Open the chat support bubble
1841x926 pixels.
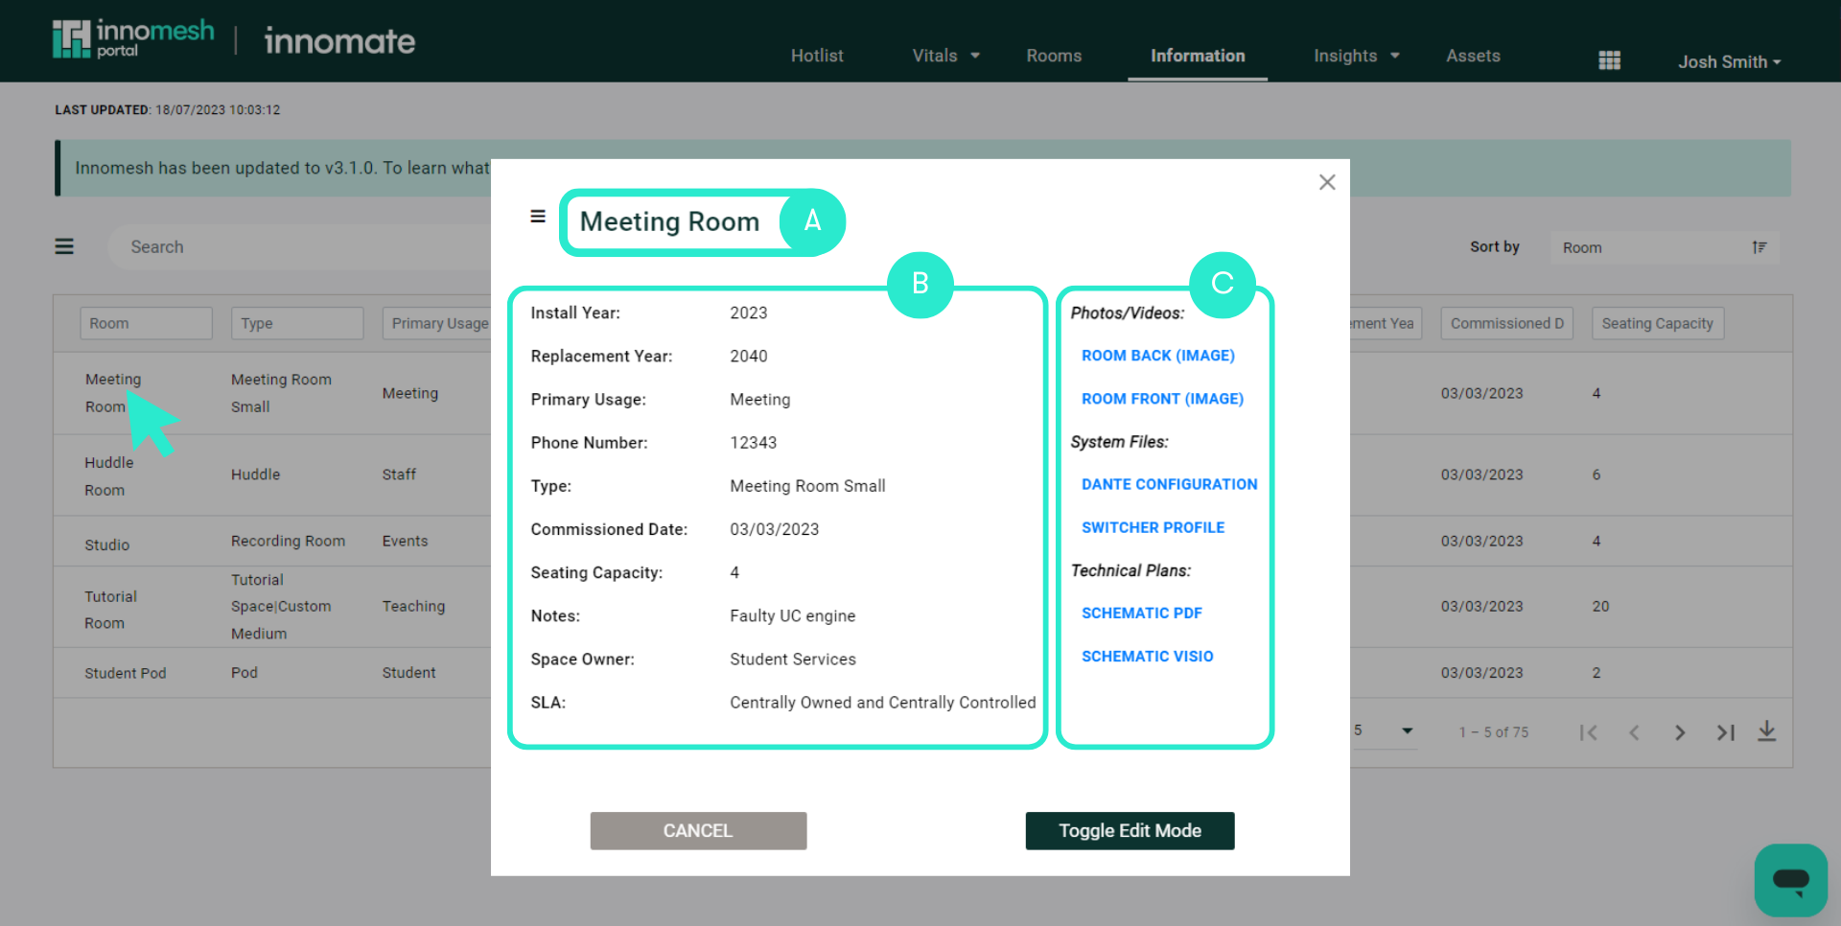(1790, 880)
